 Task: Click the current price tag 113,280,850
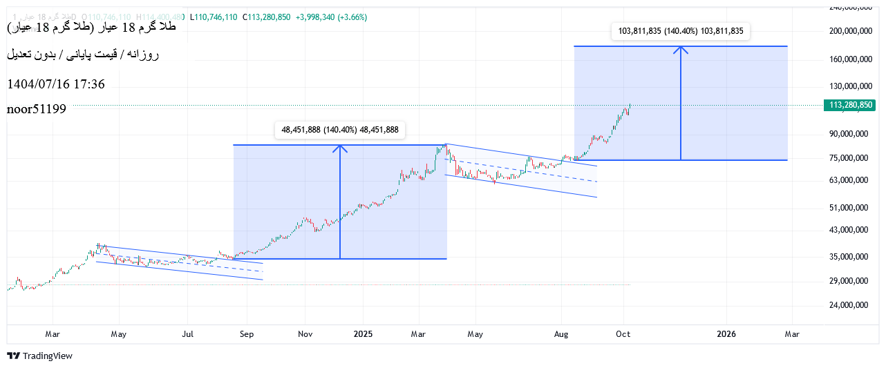click(849, 105)
